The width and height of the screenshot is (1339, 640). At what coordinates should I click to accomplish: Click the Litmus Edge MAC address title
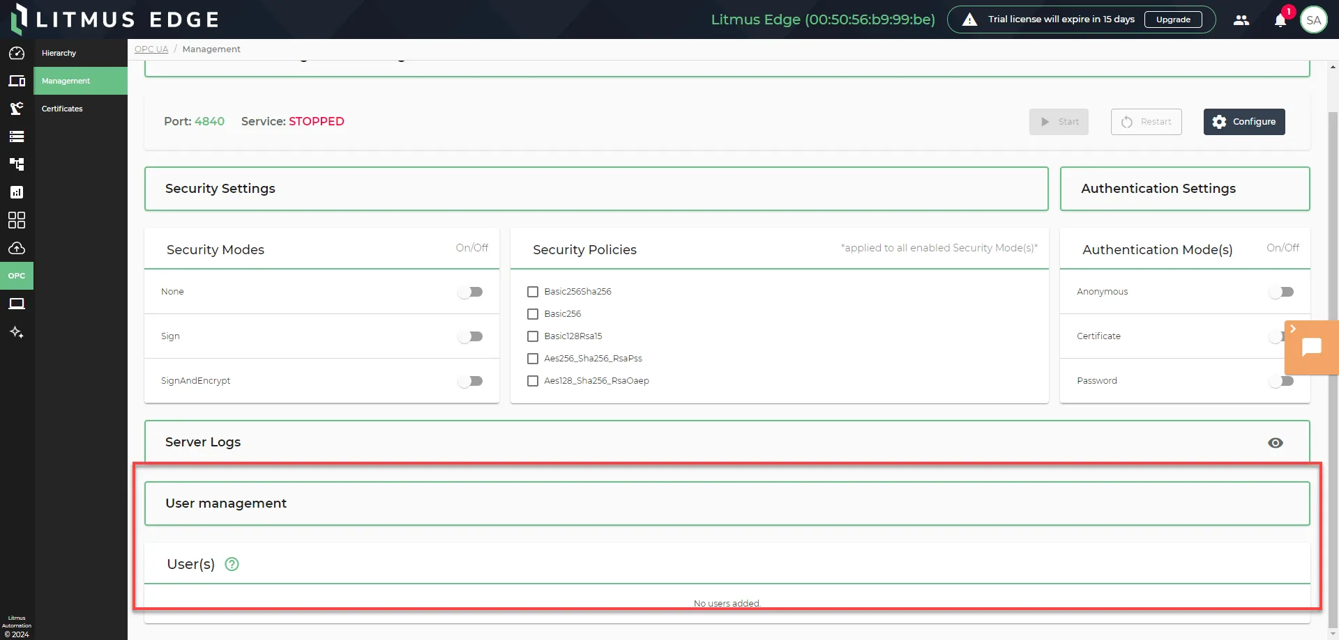click(x=823, y=19)
